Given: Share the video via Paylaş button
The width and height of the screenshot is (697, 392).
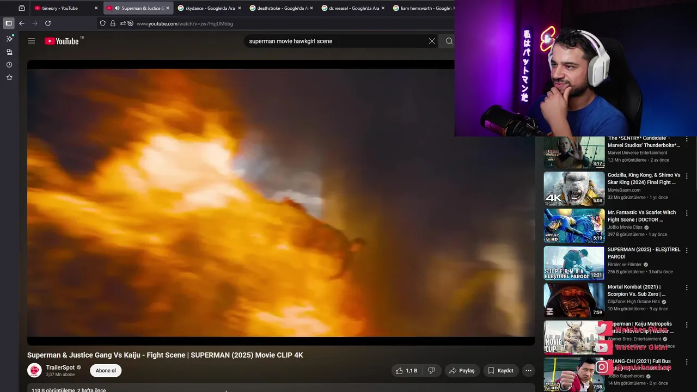Looking at the screenshot, I should click(462, 371).
